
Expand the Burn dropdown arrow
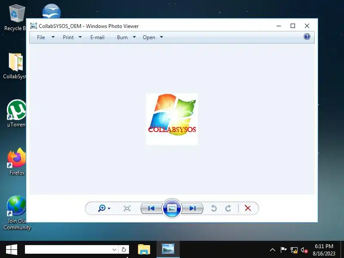[134, 37]
